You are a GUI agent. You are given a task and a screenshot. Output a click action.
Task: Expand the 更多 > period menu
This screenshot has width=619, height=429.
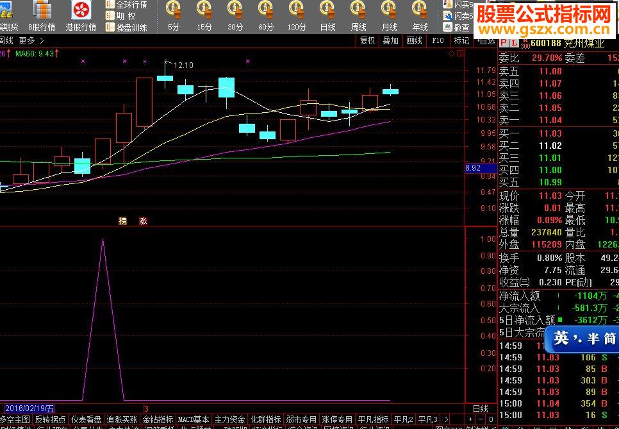click(31, 40)
